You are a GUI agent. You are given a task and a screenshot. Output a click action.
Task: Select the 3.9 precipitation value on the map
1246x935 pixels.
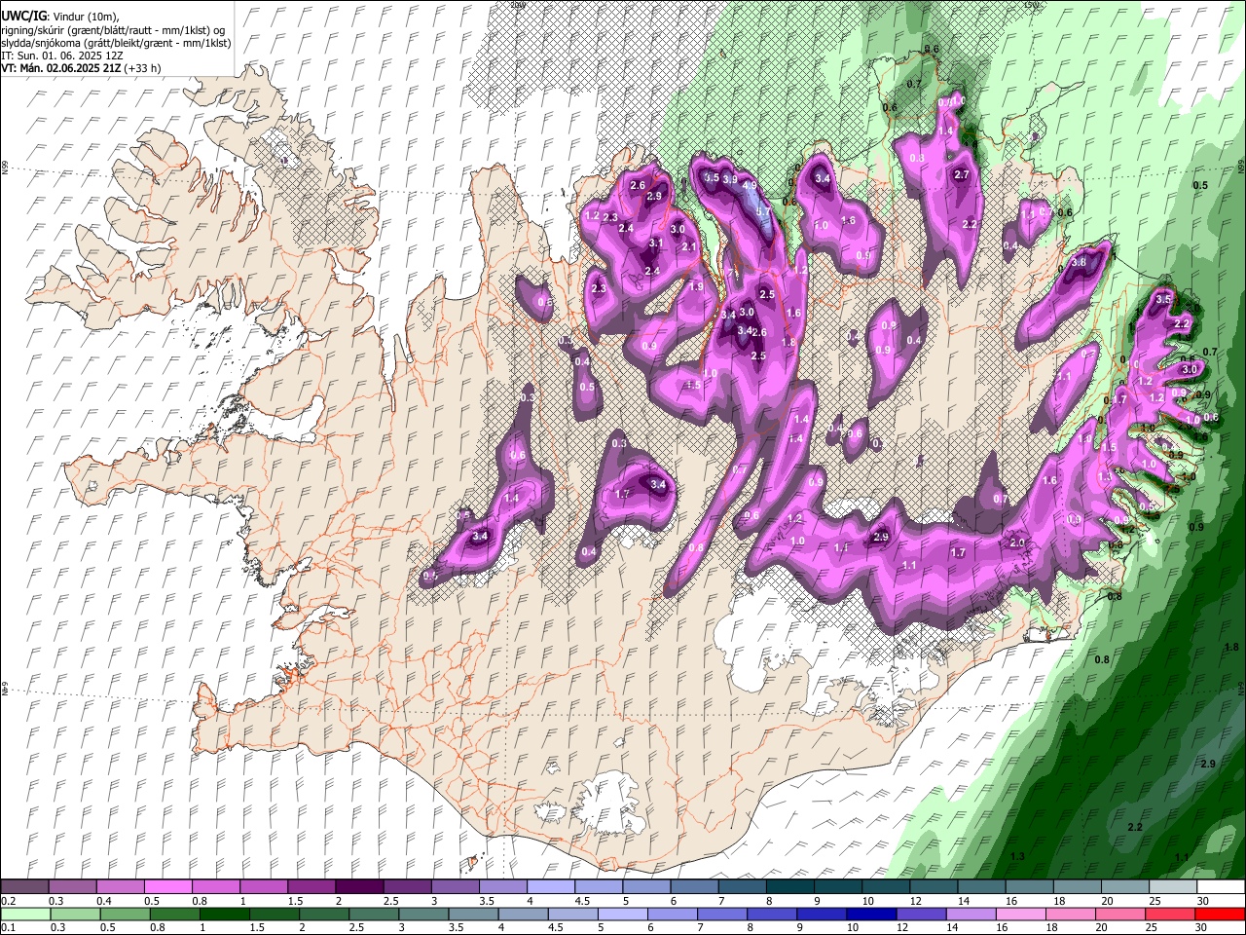coord(730,179)
